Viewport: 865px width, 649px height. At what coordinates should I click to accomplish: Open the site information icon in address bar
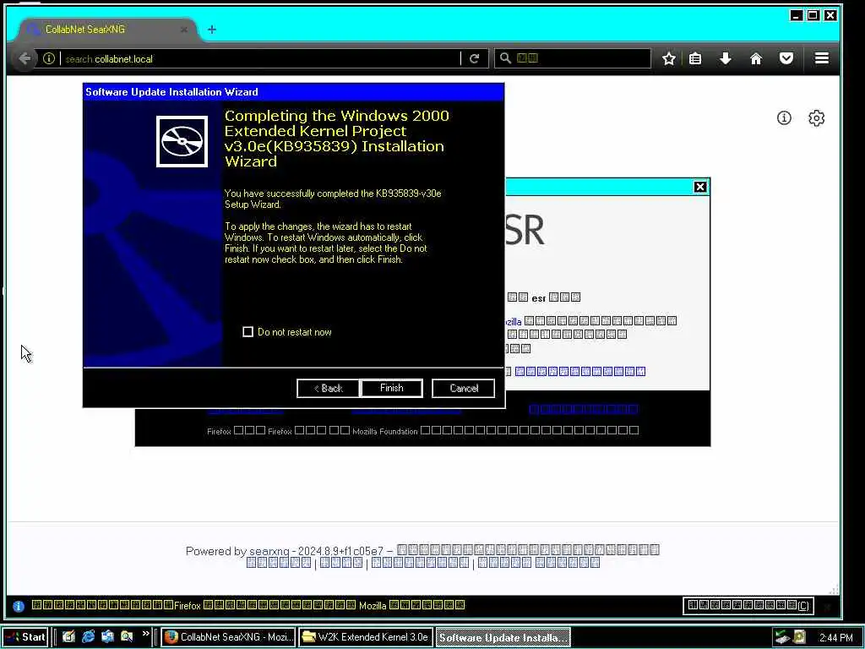[48, 58]
